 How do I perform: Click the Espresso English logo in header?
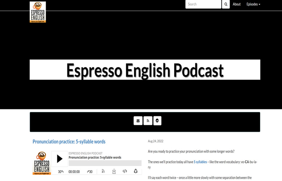pyautogui.click(x=38, y=12)
